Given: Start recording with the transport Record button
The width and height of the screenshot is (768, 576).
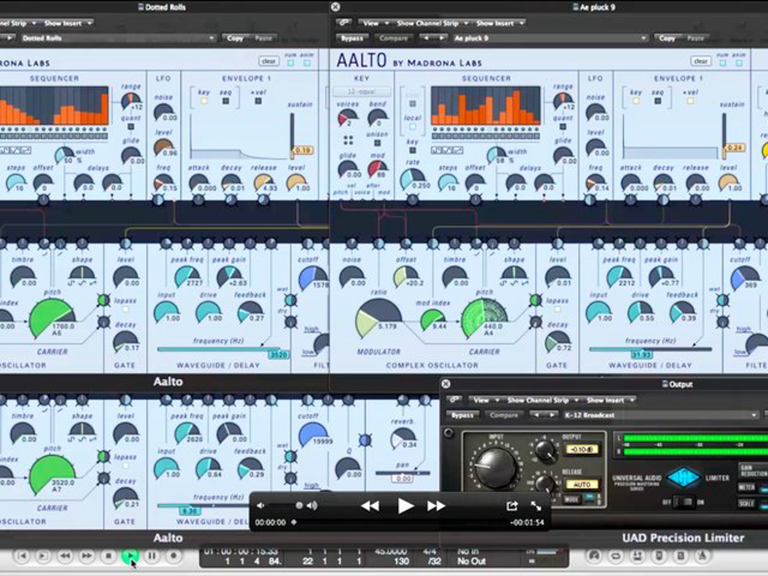Looking at the screenshot, I should [173, 556].
